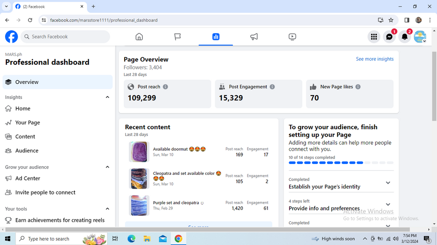Click Post reach value 109,299
This screenshot has height=245, width=437.
point(142,98)
